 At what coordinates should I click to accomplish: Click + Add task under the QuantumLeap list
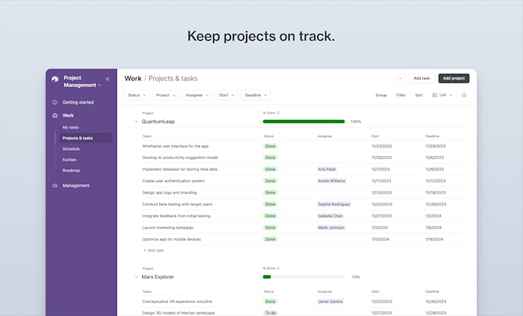click(153, 251)
